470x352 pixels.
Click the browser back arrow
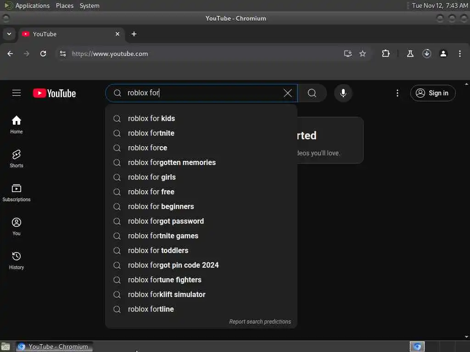point(10,54)
